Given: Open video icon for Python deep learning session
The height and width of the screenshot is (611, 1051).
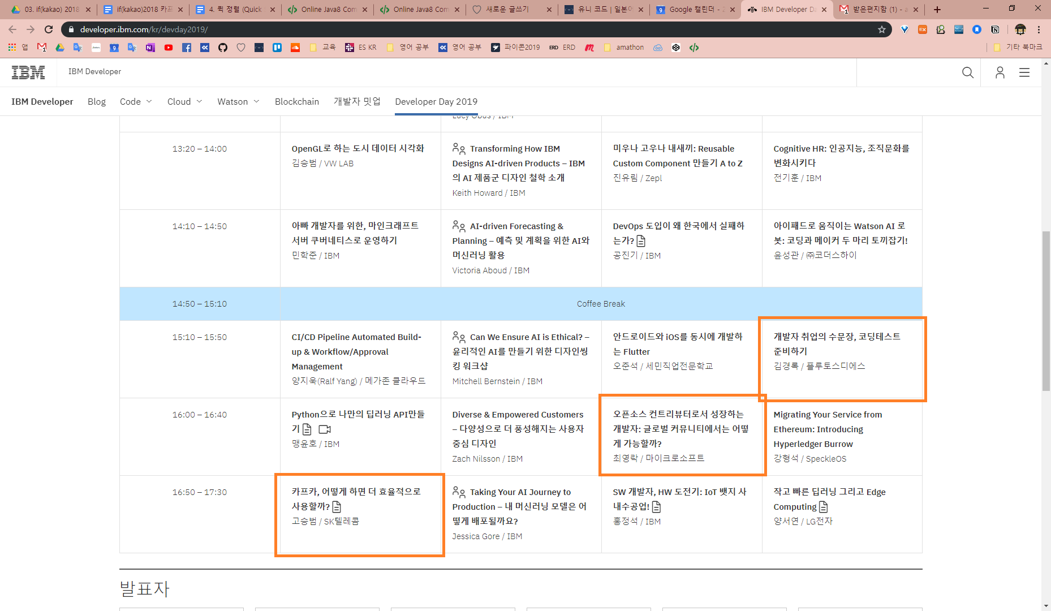Looking at the screenshot, I should (325, 429).
